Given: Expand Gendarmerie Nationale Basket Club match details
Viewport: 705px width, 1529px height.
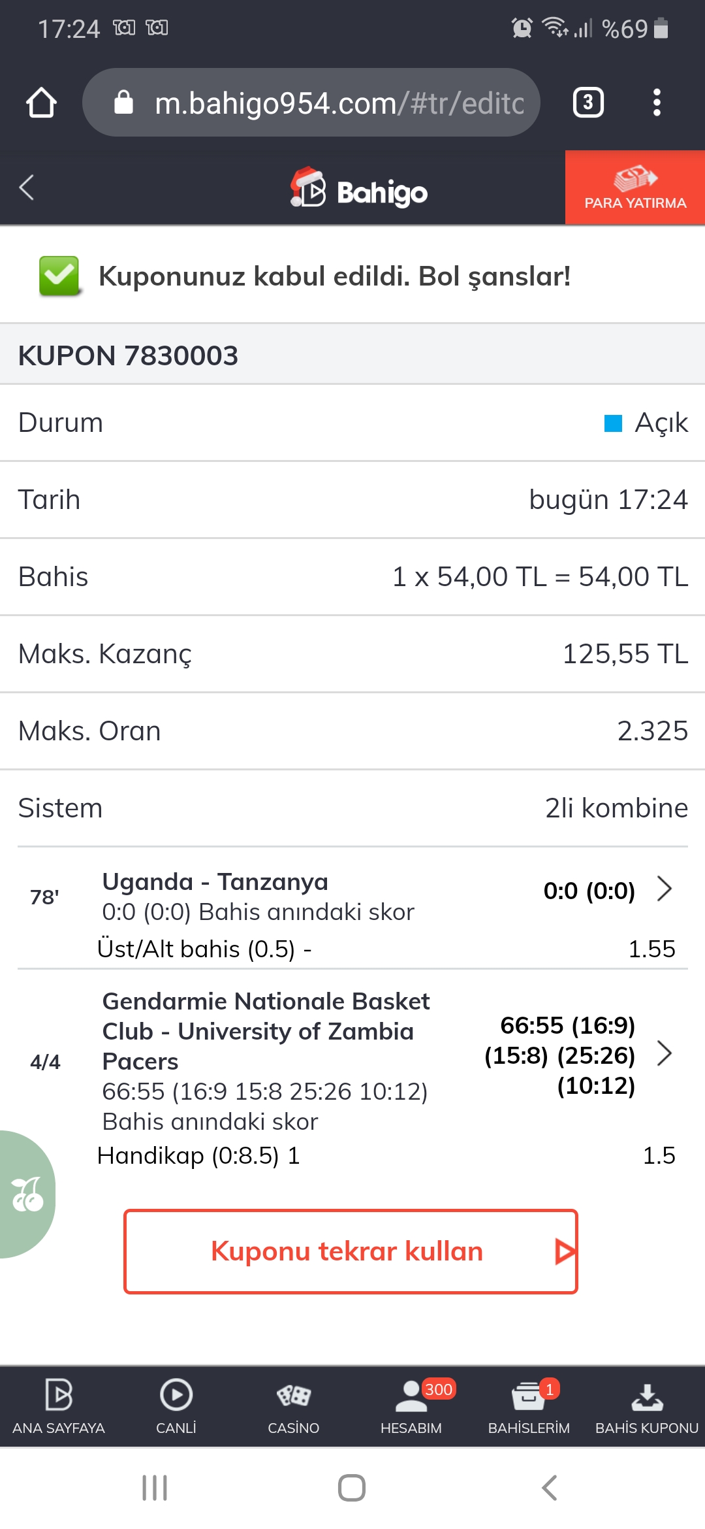Looking at the screenshot, I should click(x=665, y=1053).
